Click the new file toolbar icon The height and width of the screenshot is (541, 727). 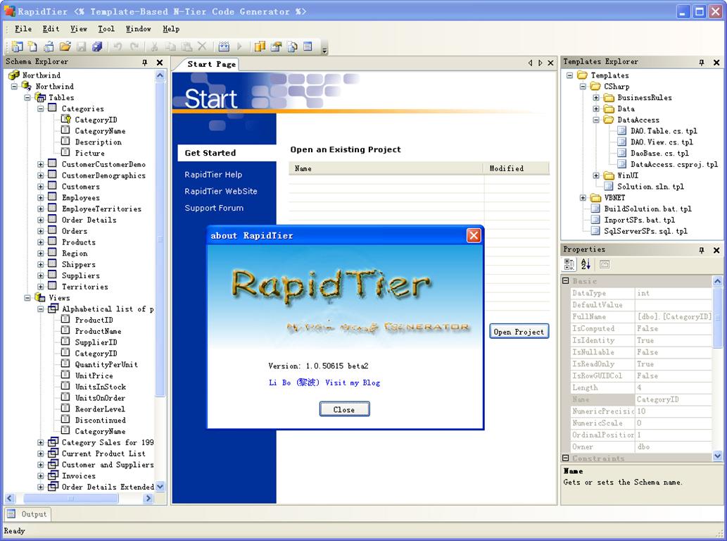pos(32,46)
